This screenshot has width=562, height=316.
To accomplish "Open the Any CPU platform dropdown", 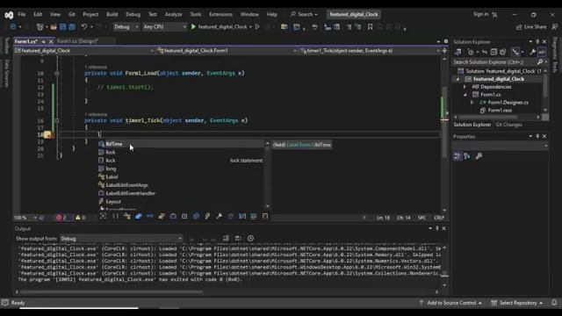I will 164,27.
